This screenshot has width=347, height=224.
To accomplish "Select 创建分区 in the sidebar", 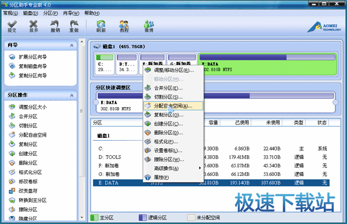I will (x=23, y=153).
